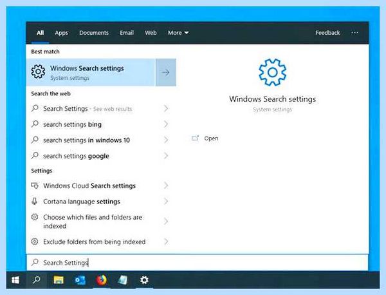Screen dimensions: 386x295
Task: Click the taskbar search magnifier icon
Action: pos(37,280)
